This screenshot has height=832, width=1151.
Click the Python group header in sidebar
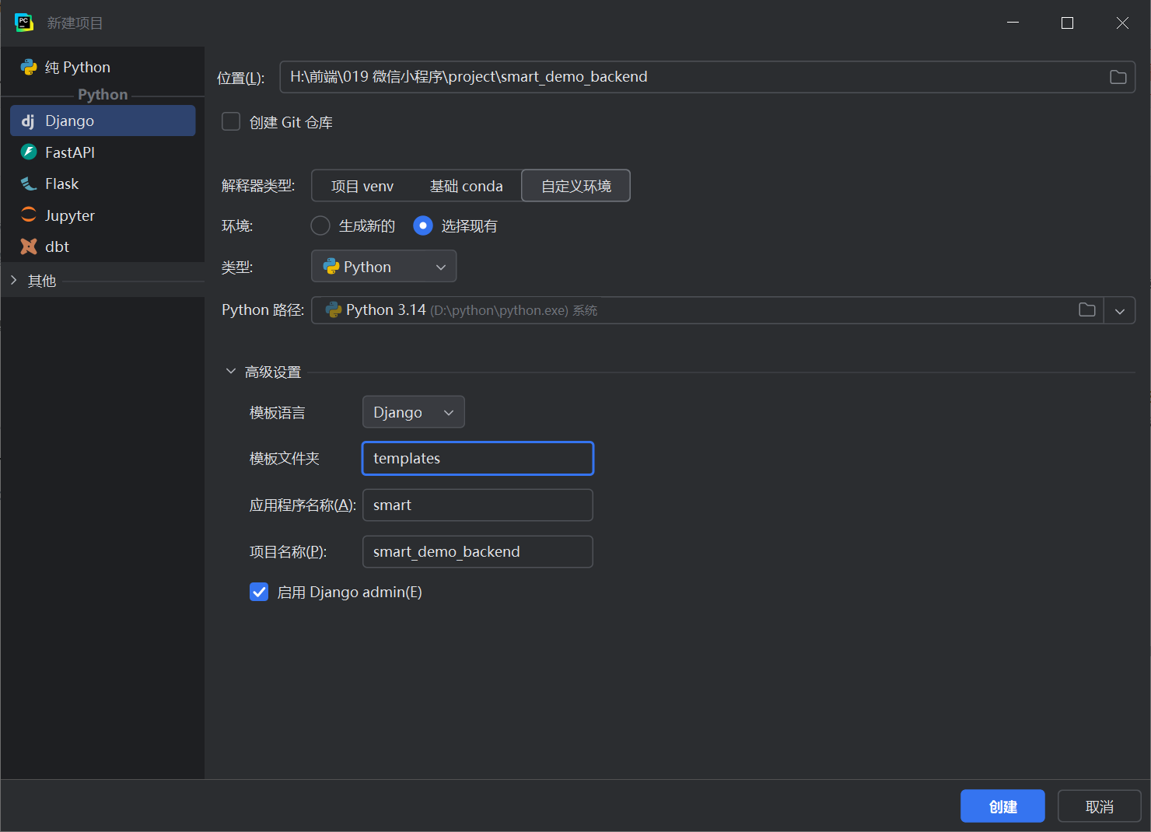click(103, 94)
